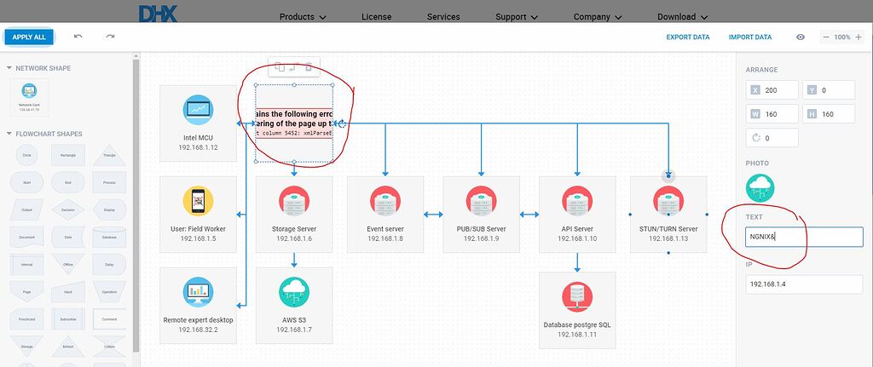Viewport: 873px width, 367px height.
Task: Open the License menu item
Action: 377,16
